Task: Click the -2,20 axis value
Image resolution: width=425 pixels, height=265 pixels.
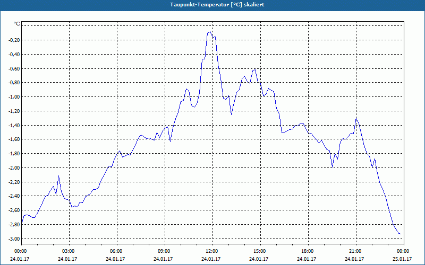Action: [15, 182]
